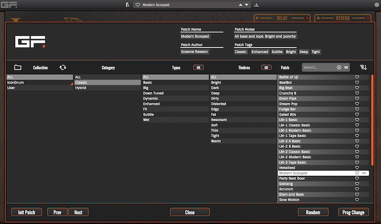
Task: Click heart icon for Gated 80s
Action: (x=357, y=115)
